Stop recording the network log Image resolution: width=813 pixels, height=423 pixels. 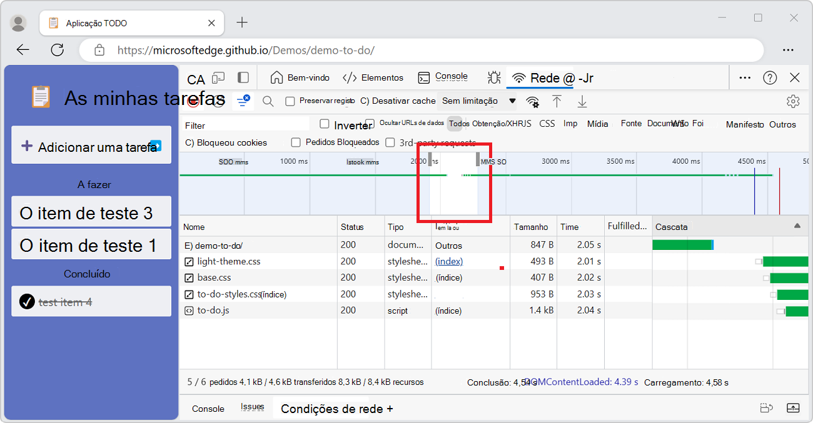point(193,101)
